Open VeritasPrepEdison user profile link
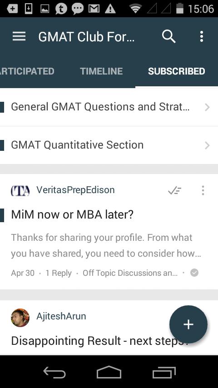The image size is (218, 388). 75,190
